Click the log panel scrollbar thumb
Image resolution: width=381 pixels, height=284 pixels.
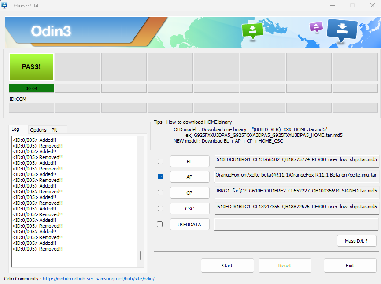[x=140, y=255]
